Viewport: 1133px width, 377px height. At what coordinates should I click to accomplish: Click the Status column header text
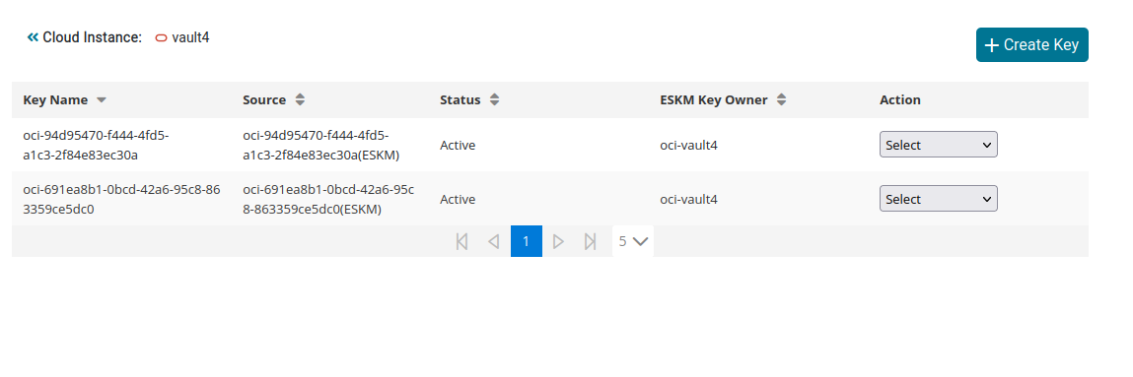coord(460,100)
